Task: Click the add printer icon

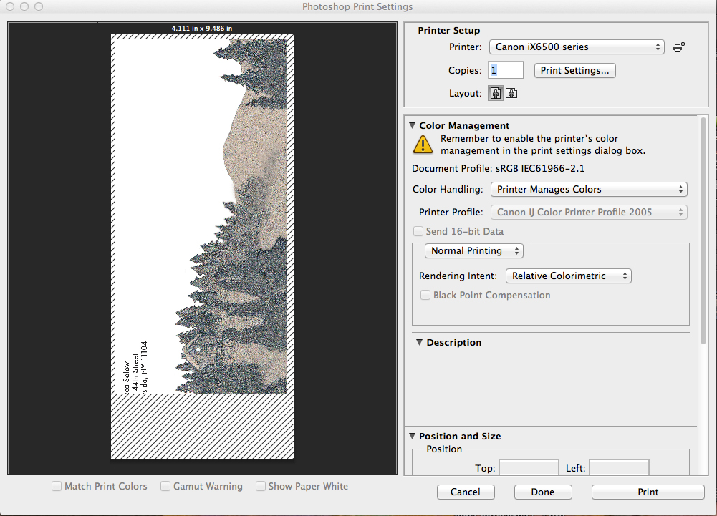Action: click(x=679, y=47)
